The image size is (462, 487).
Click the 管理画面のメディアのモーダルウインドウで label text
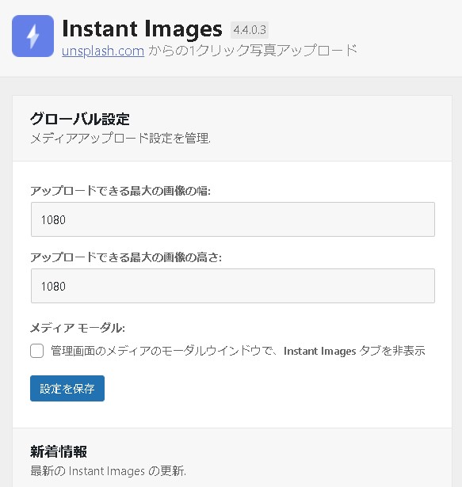(166, 351)
